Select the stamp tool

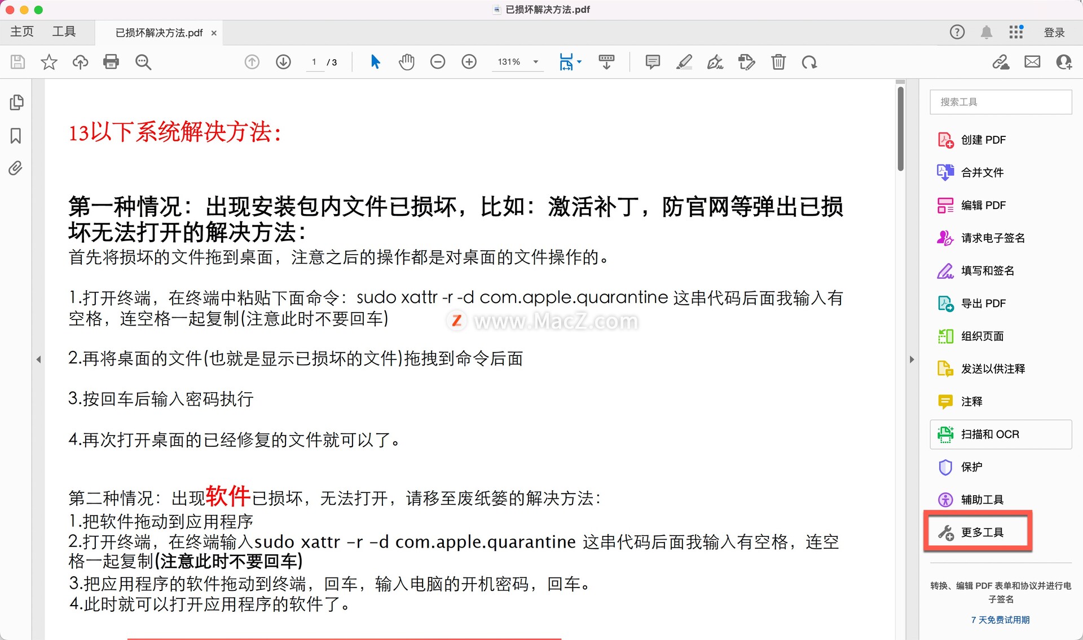coord(747,62)
